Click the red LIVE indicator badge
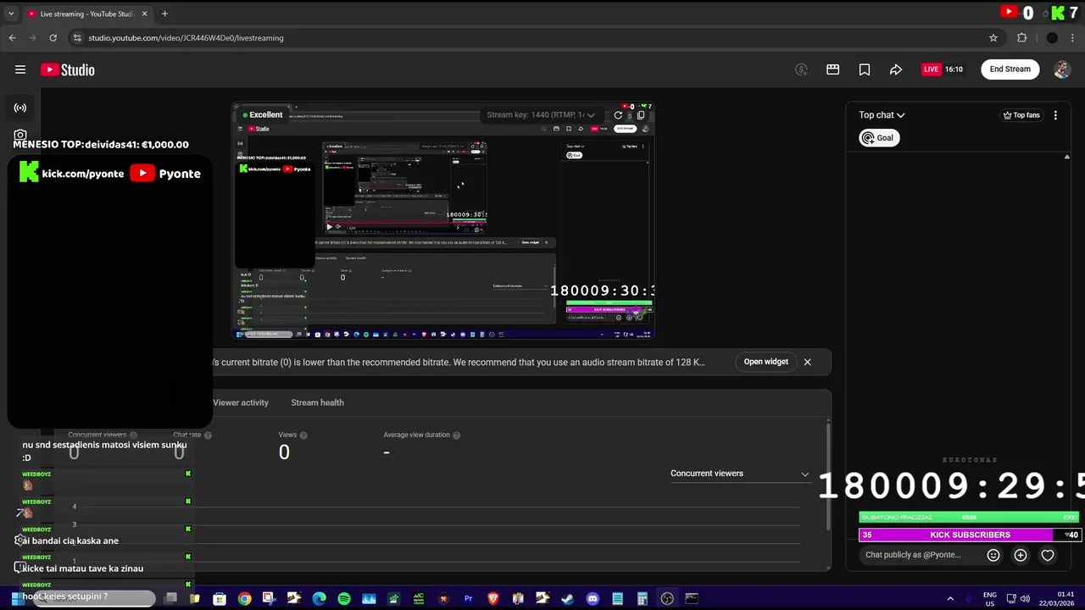This screenshot has width=1085, height=610. [931, 69]
